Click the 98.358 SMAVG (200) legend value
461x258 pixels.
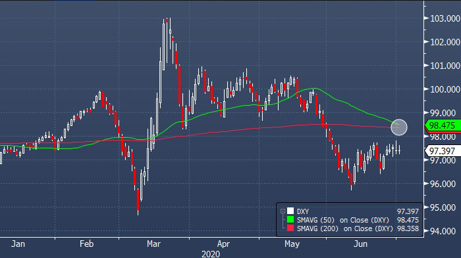point(408,228)
